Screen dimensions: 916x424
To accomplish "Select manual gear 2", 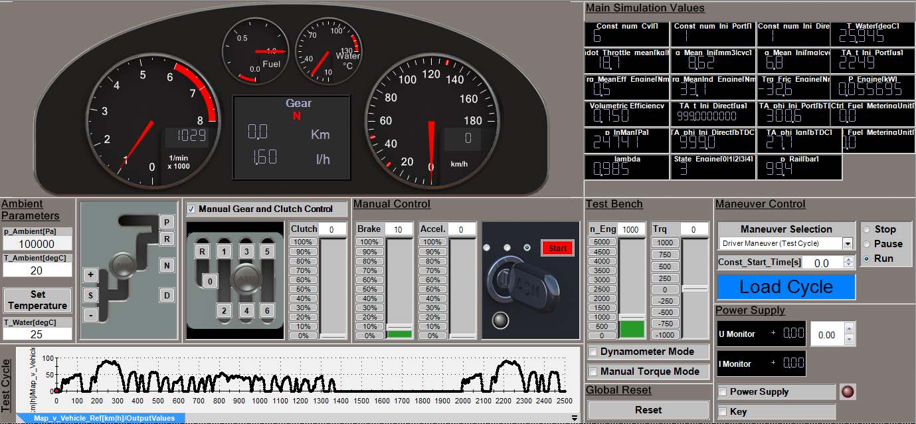I will coord(225,310).
